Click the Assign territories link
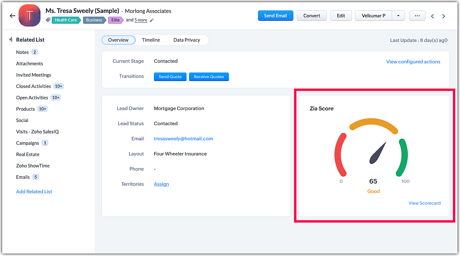The height and width of the screenshot is (256, 460). [161, 184]
